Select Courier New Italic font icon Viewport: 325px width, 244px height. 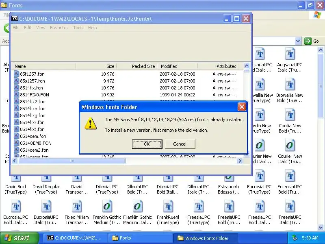click(290, 145)
